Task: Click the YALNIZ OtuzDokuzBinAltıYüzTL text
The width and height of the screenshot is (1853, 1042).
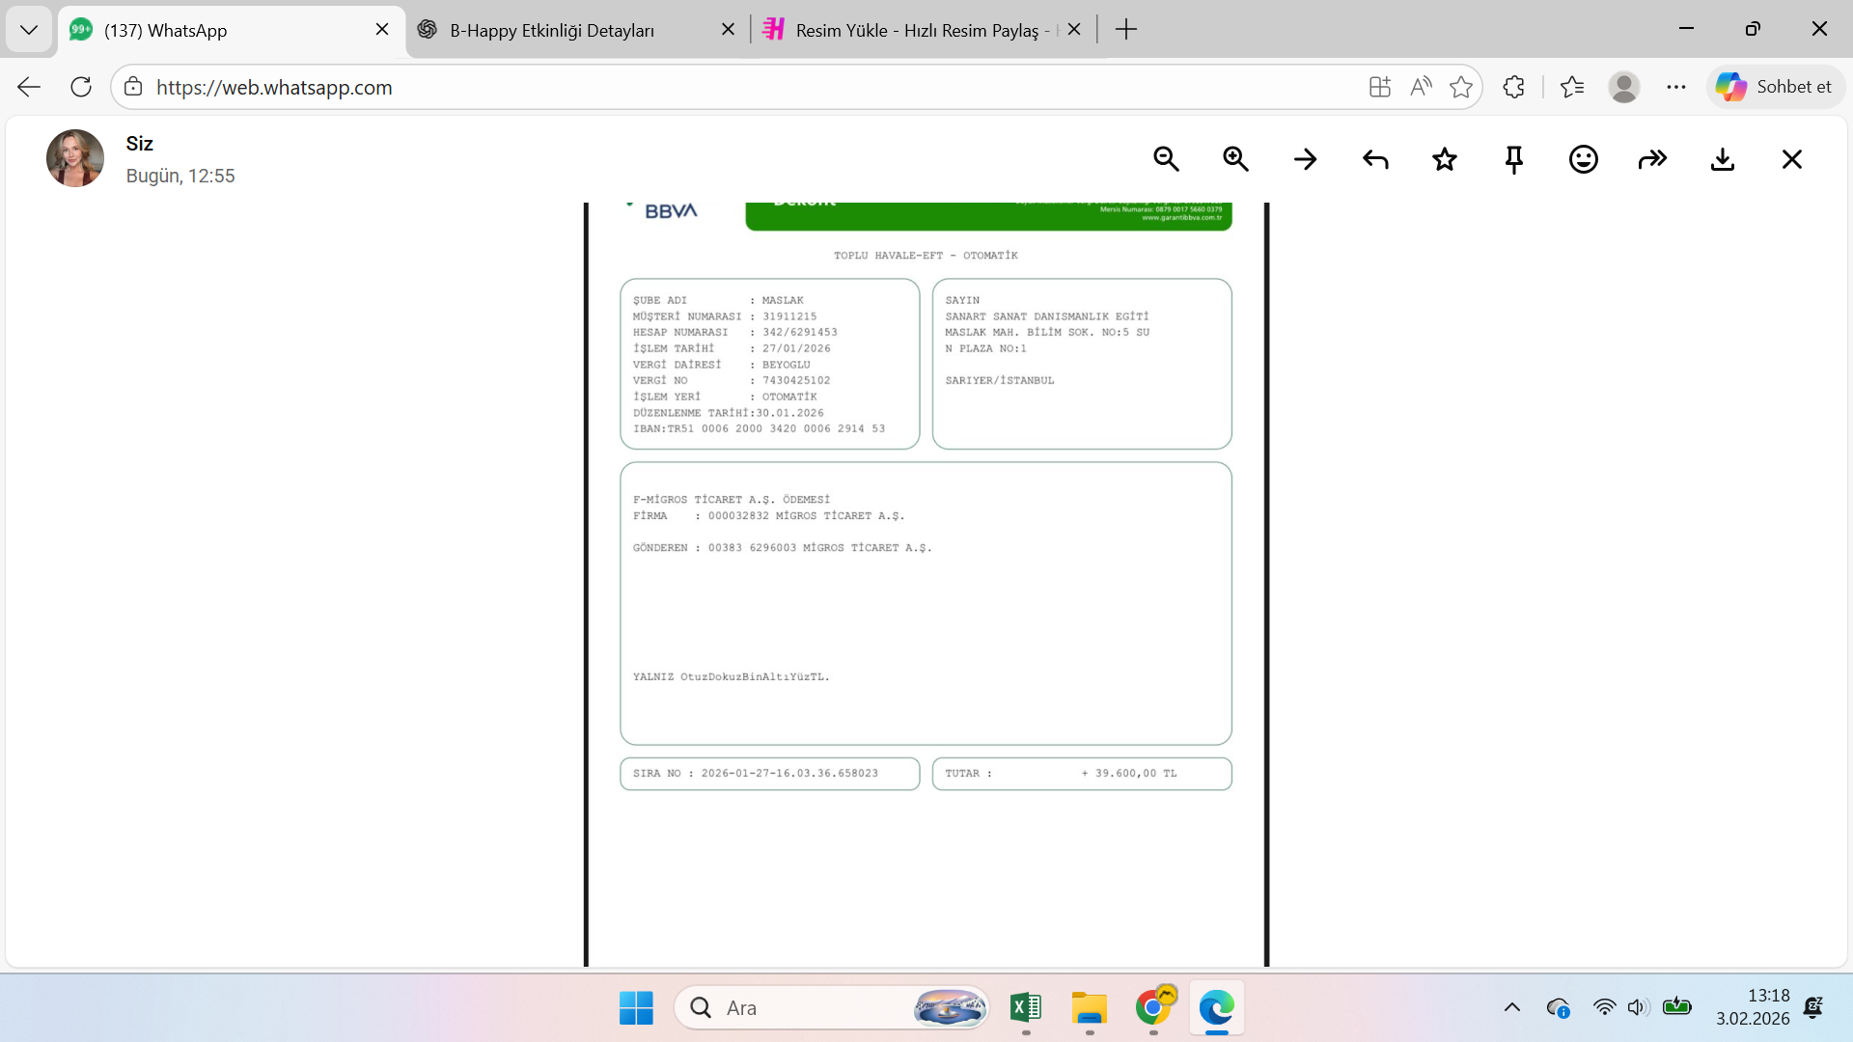Action: [x=732, y=676]
